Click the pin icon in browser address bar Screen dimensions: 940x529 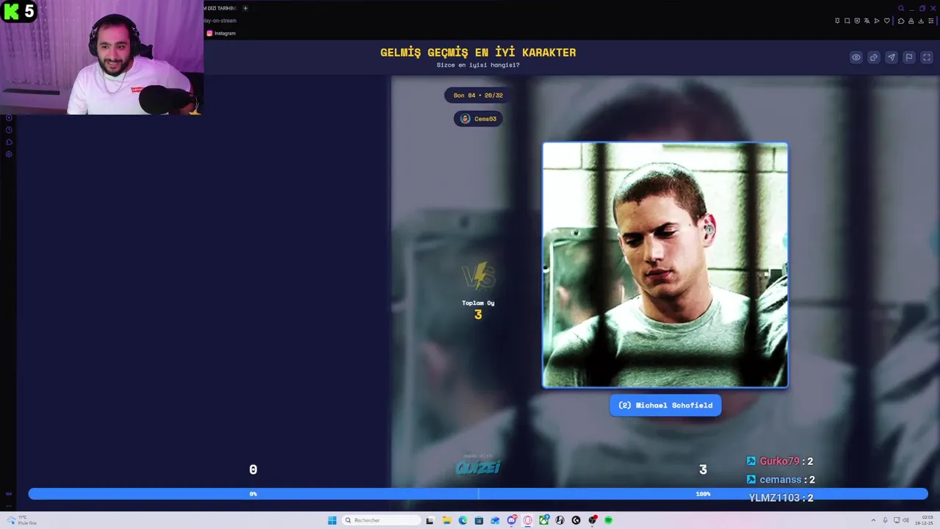pyautogui.click(x=837, y=21)
